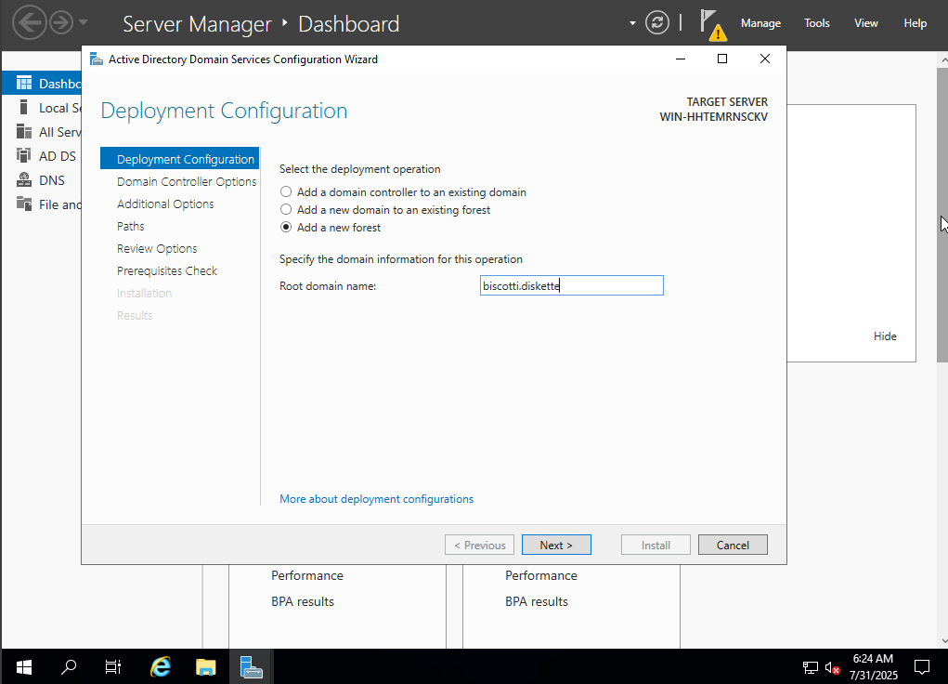Select 'Add a new domain to an existing forest'
Screen dimensions: 948x684
(x=286, y=210)
